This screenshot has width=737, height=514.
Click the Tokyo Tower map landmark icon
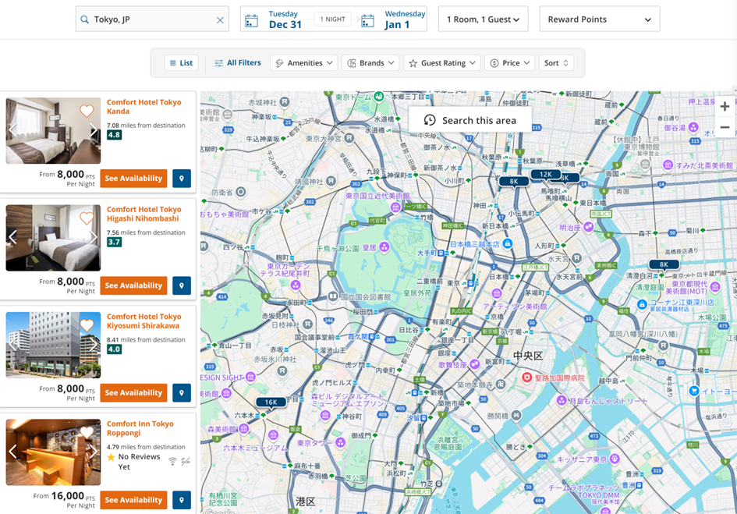(340, 442)
